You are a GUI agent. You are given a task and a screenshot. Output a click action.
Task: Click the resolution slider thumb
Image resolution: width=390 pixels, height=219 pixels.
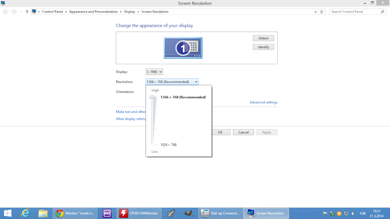click(153, 97)
